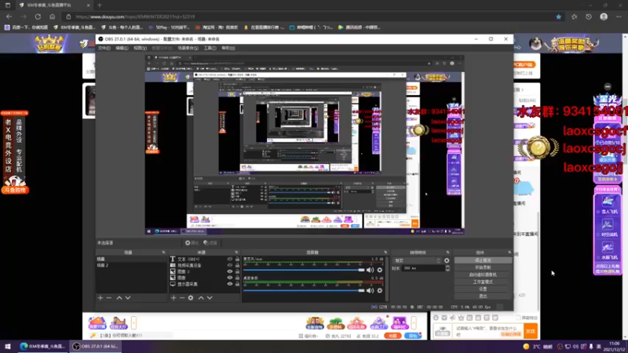628x353 pixels.
Task: Open a new browser tab
Action: point(100,5)
